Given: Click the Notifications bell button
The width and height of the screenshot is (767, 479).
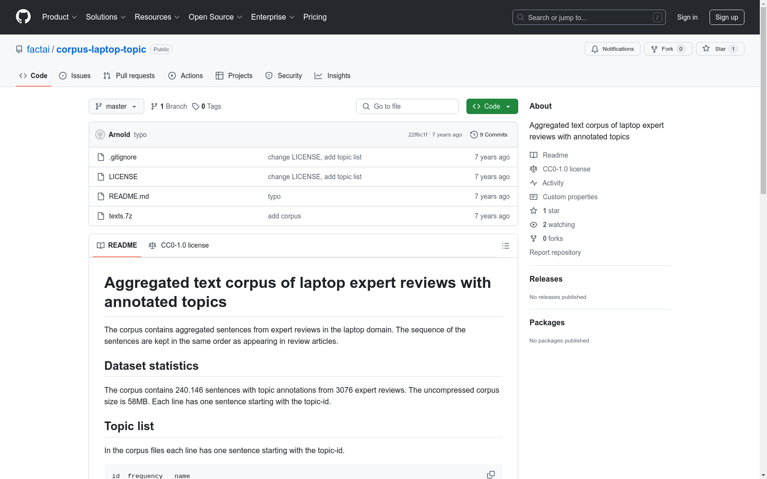Looking at the screenshot, I should coord(612,49).
